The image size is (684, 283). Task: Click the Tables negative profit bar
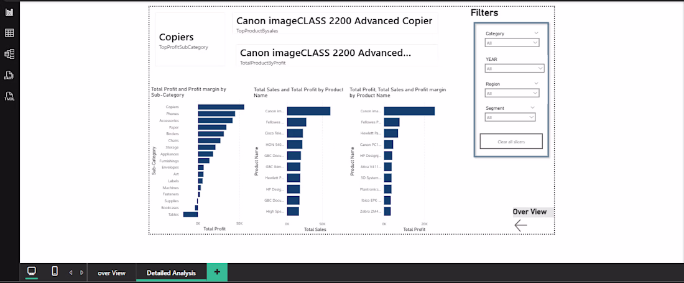(x=191, y=214)
